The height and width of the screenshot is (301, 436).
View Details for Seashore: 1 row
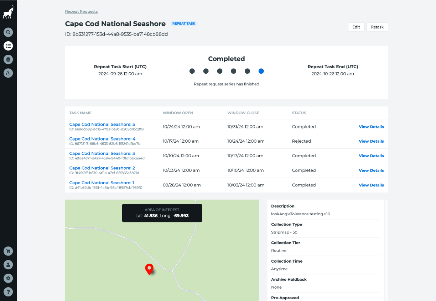[x=371, y=185]
